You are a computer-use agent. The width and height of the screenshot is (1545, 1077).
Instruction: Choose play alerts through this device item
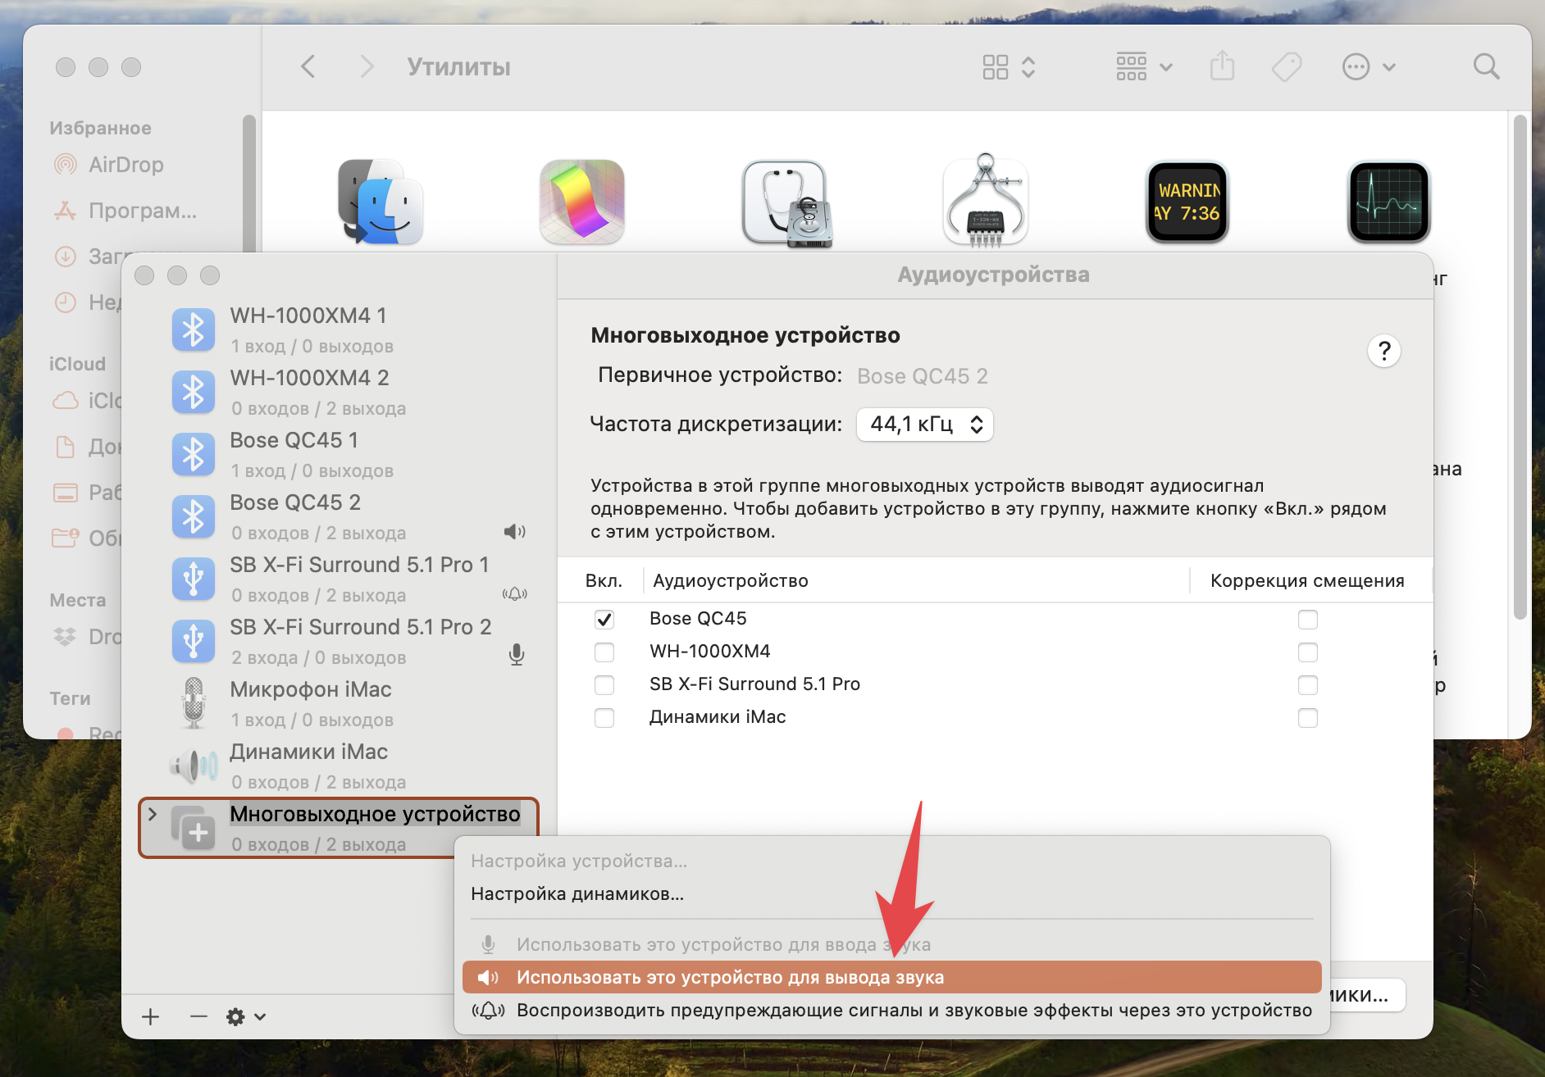point(892,1011)
